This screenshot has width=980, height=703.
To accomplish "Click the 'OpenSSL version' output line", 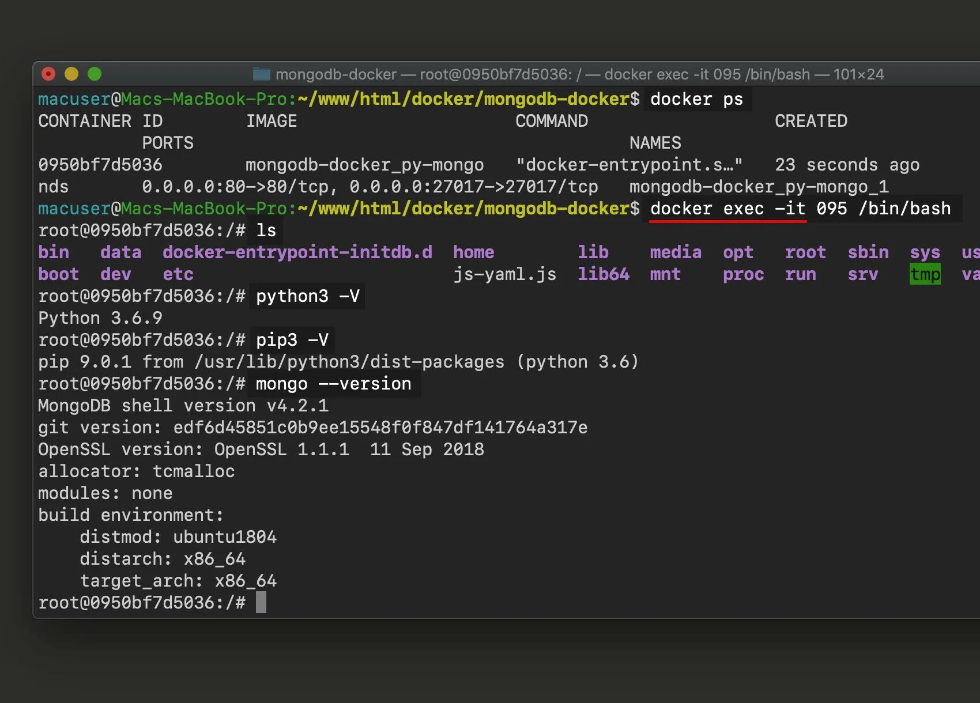I will [261, 449].
